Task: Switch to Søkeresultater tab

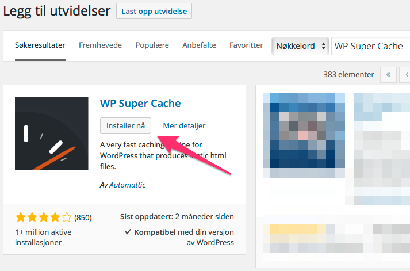Action: coord(40,45)
